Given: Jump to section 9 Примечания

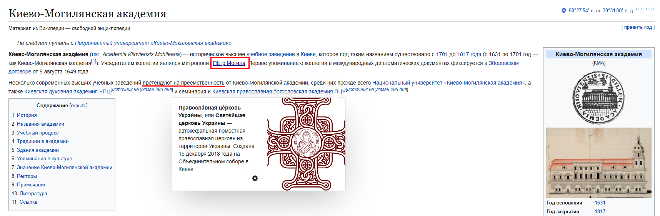Looking at the screenshot, I should (x=29, y=184).
